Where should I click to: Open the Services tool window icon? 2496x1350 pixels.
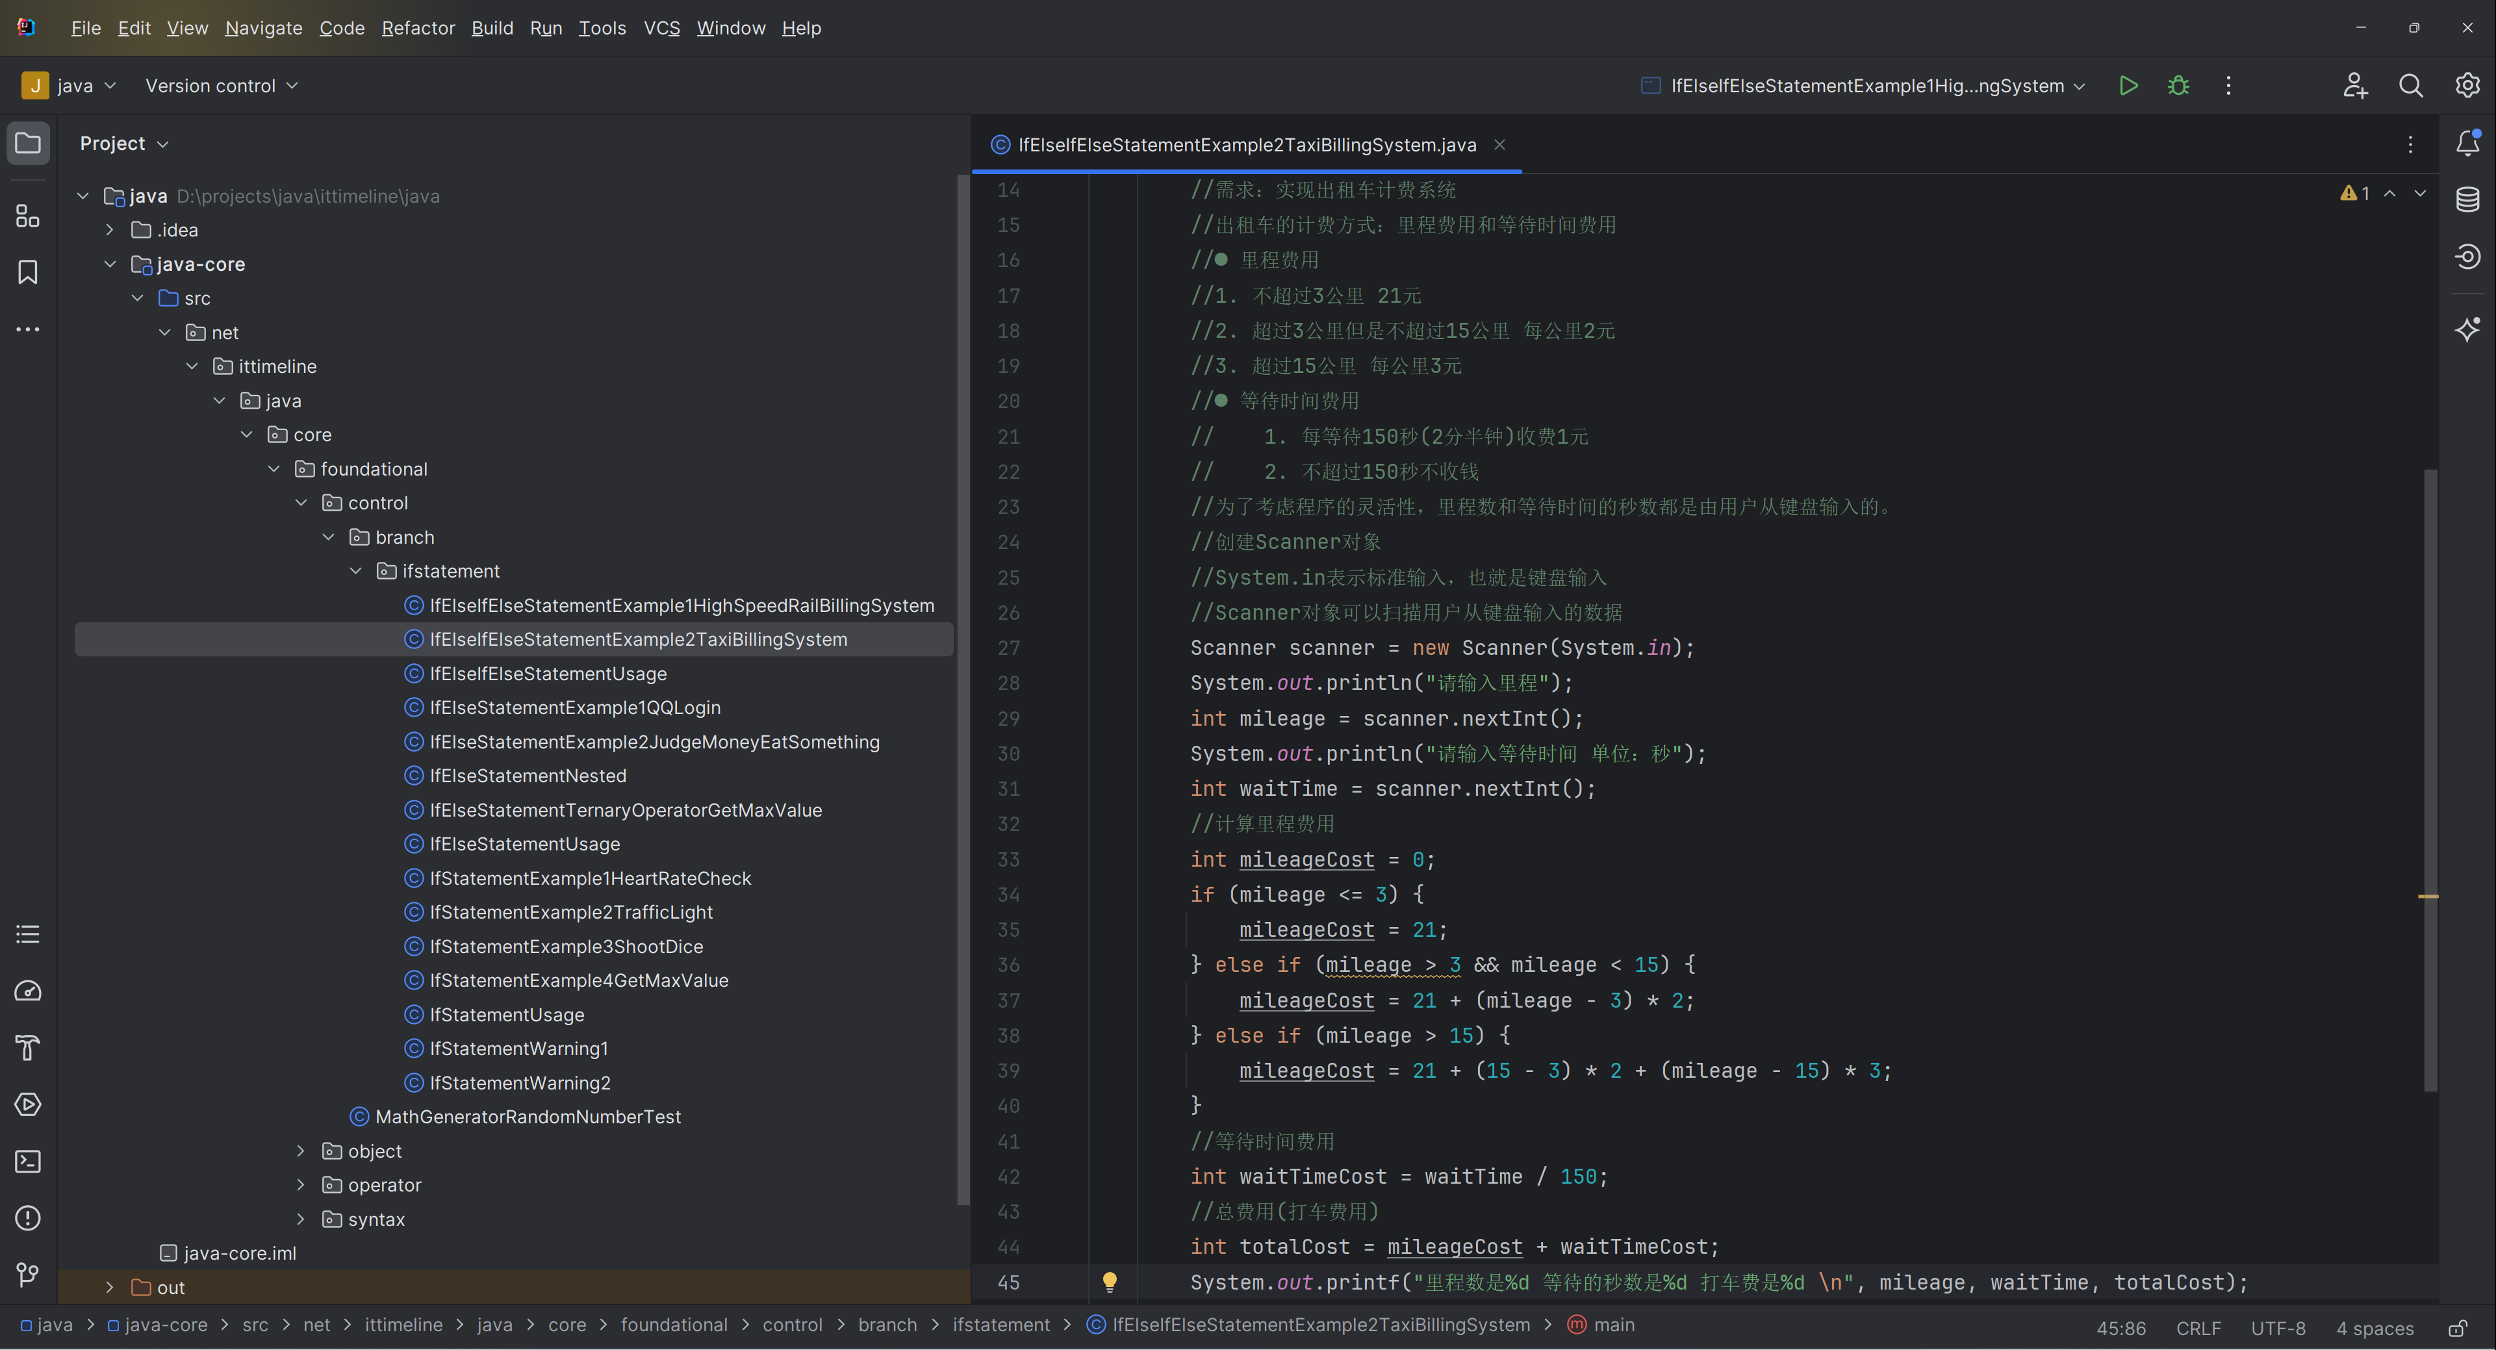pyautogui.click(x=28, y=1104)
